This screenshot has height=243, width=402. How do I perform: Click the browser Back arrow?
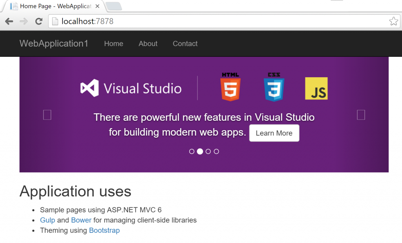[9, 21]
